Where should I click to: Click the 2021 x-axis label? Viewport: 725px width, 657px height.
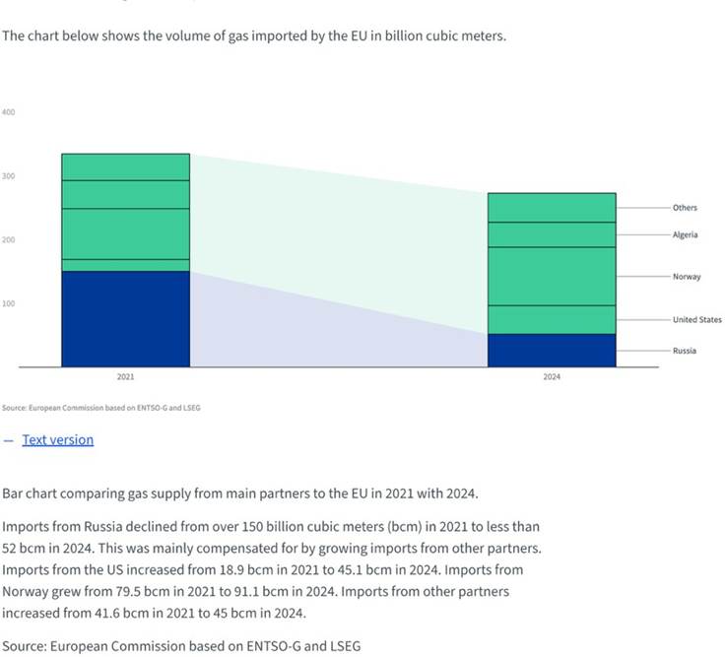click(125, 377)
